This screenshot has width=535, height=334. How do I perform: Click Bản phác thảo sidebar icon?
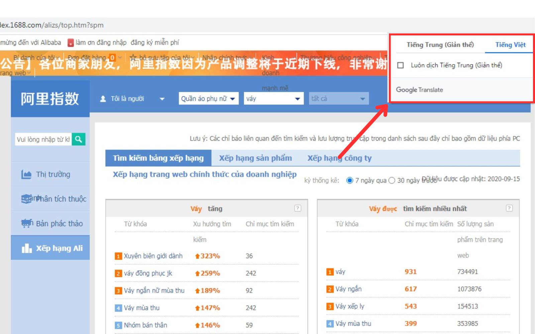pos(27,223)
